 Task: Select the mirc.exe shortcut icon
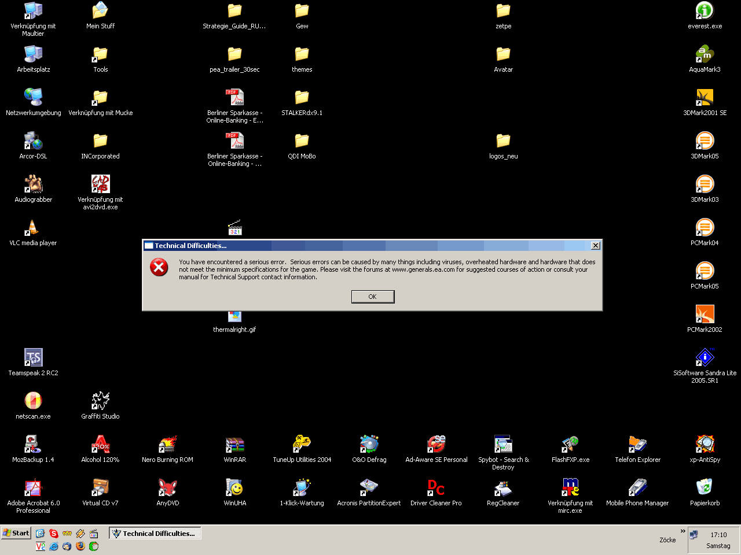click(570, 496)
